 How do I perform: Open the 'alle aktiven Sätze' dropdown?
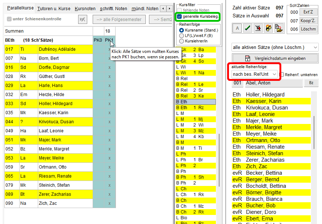pos(275,47)
